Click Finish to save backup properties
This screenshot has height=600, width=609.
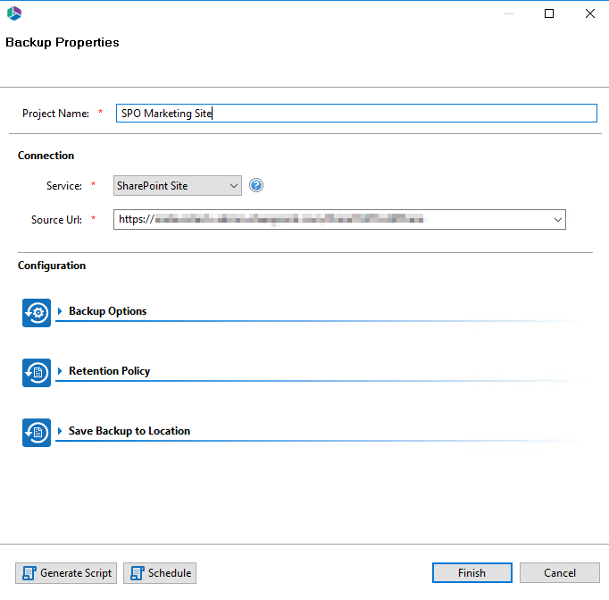(471, 573)
